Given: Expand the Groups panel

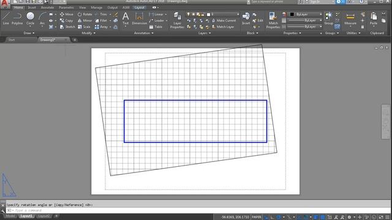Looking at the screenshot, I should pos(332,33).
